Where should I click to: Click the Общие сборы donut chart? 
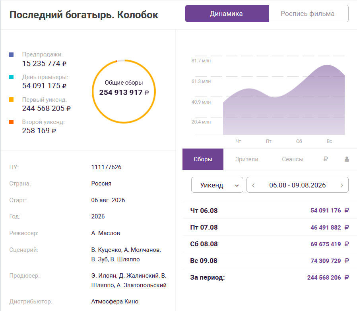(x=124, y=91)
